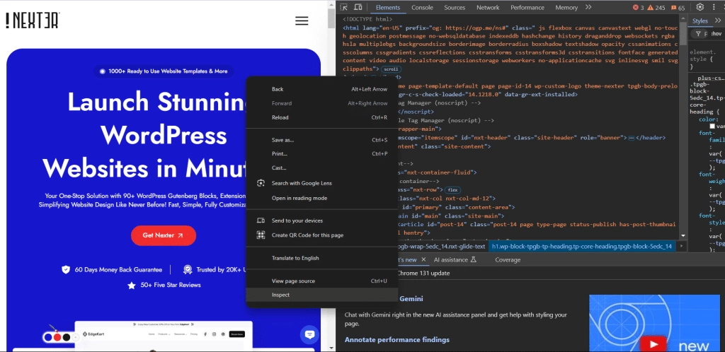Click the Google Lens search icon
Image resolution: width=725 pixels, height=352 pixels.
click(261, 183)
